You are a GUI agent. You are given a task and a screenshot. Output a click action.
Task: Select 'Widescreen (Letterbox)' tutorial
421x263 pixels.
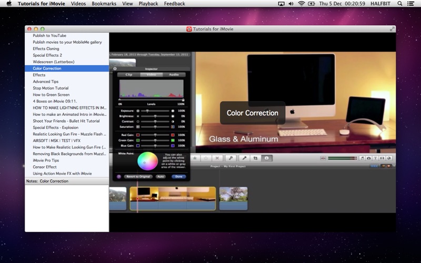point(54,62)
